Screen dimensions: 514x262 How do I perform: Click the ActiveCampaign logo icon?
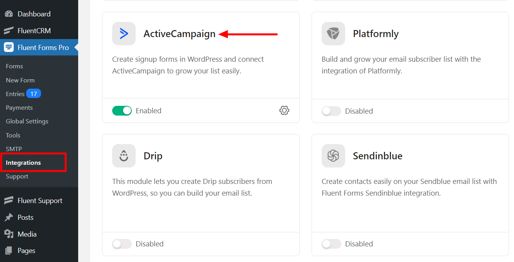point(124,34)
